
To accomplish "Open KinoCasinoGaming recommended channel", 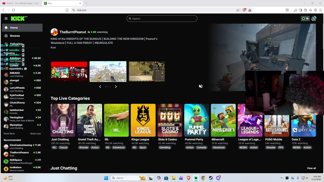I will (22, 147).
